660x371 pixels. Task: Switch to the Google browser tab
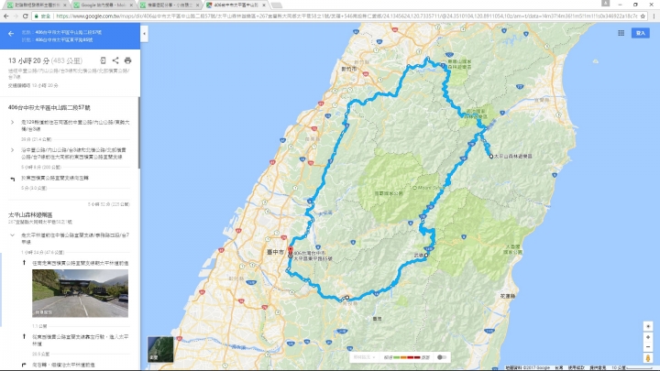click(103, 5)
